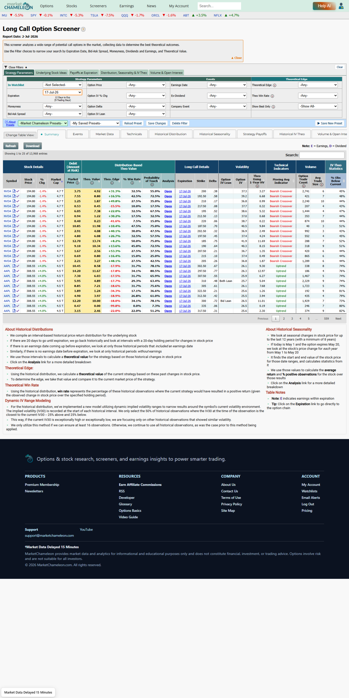Click checkmark icon in NVDA strike 200 row
349x698 pixels.
[18, 191]
